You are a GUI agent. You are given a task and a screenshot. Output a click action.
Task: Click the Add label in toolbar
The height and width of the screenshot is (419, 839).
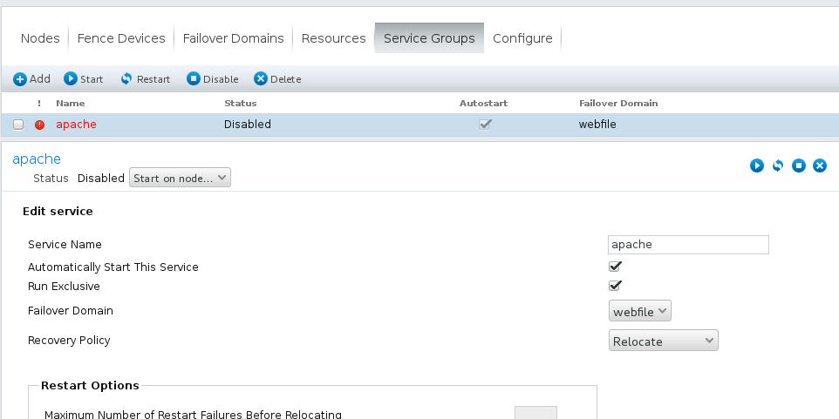tap(39, 79)
